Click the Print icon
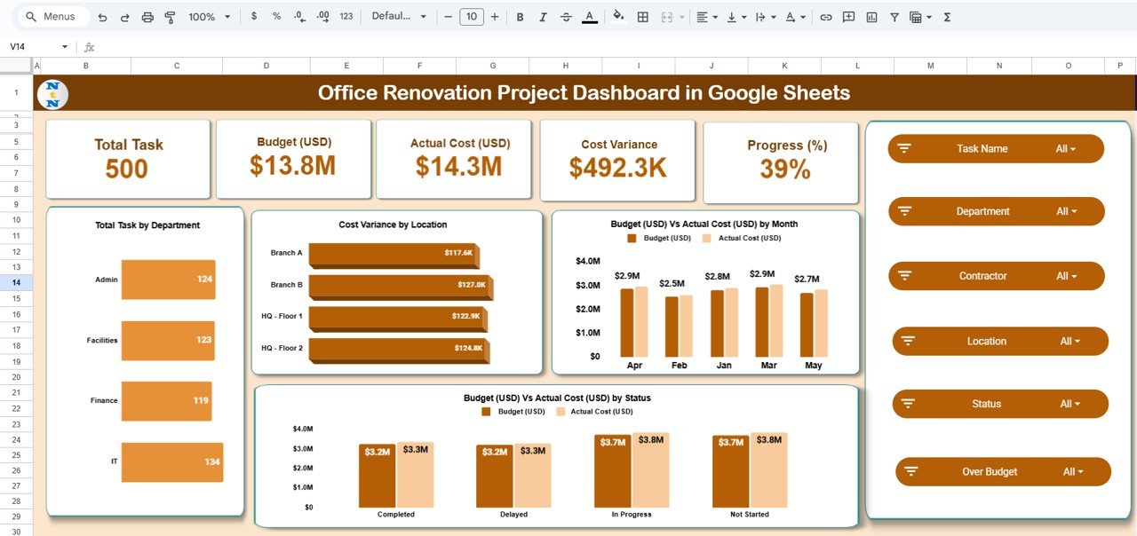Viewport: 1137px width, 536px height. (147, 17)
